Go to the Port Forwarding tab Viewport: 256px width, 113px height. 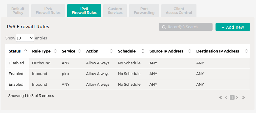point(144,11)
